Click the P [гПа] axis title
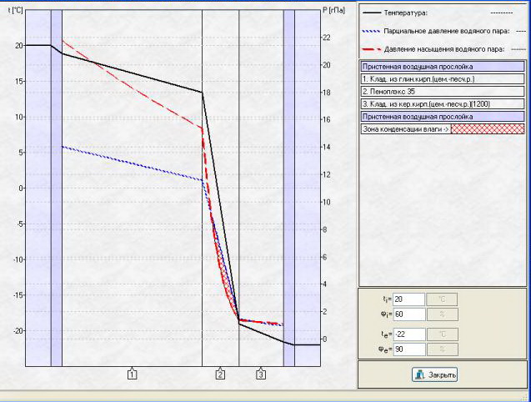This screenshot has height=402, width=531. [333, 10]
